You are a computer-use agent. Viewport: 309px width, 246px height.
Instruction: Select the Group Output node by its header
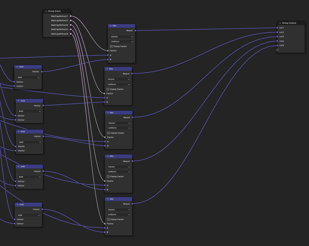pyautogui.click(x=292, y=23)
